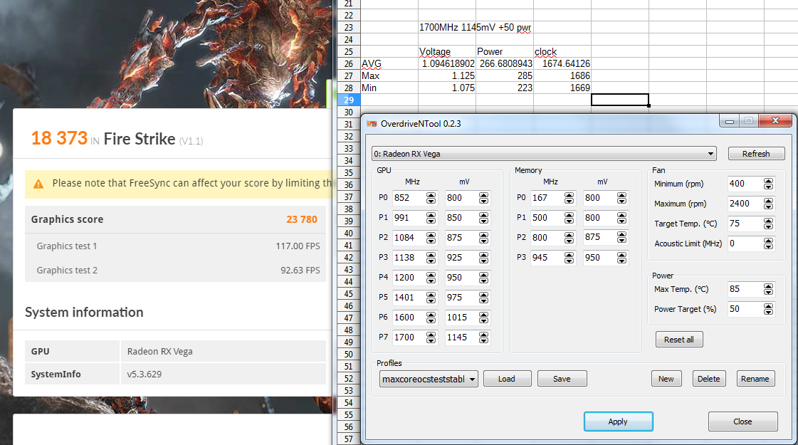Click Graphics score value 23 780
This screenshot has width=798, height=445.
302,219
